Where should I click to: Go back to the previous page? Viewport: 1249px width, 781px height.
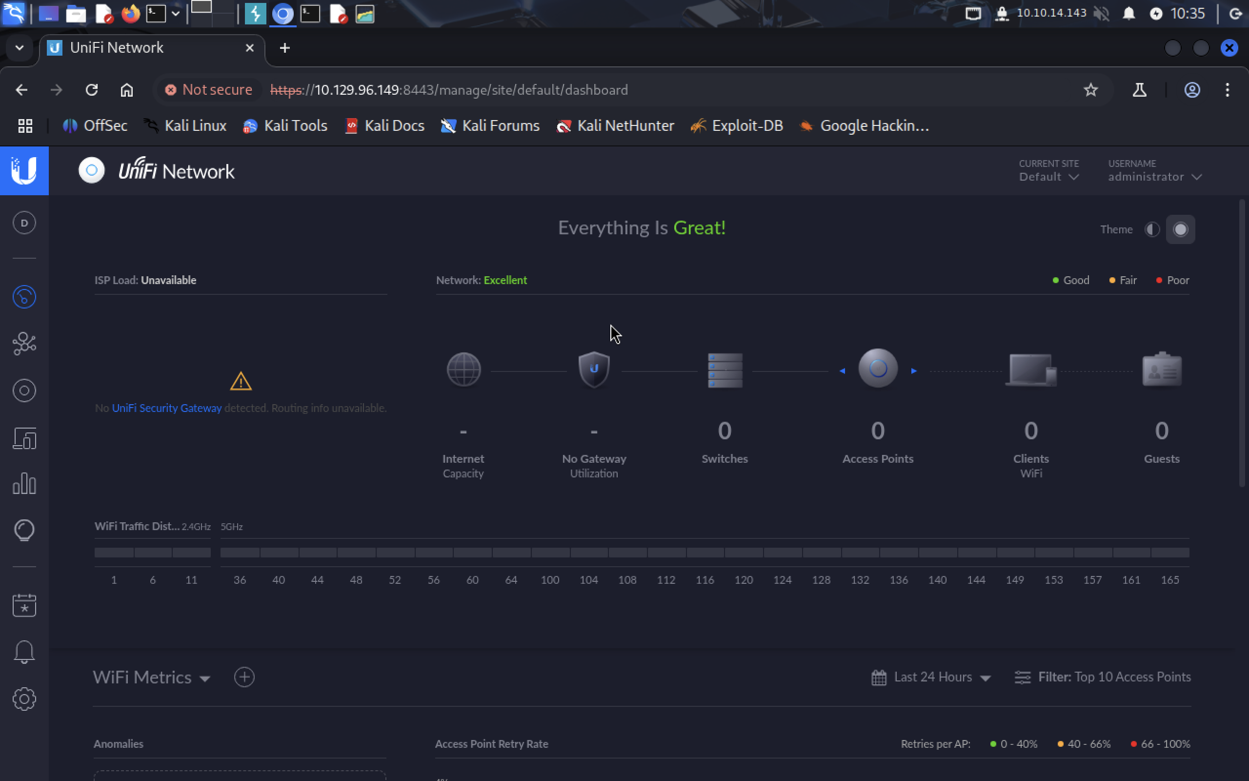tap(21, 90)
